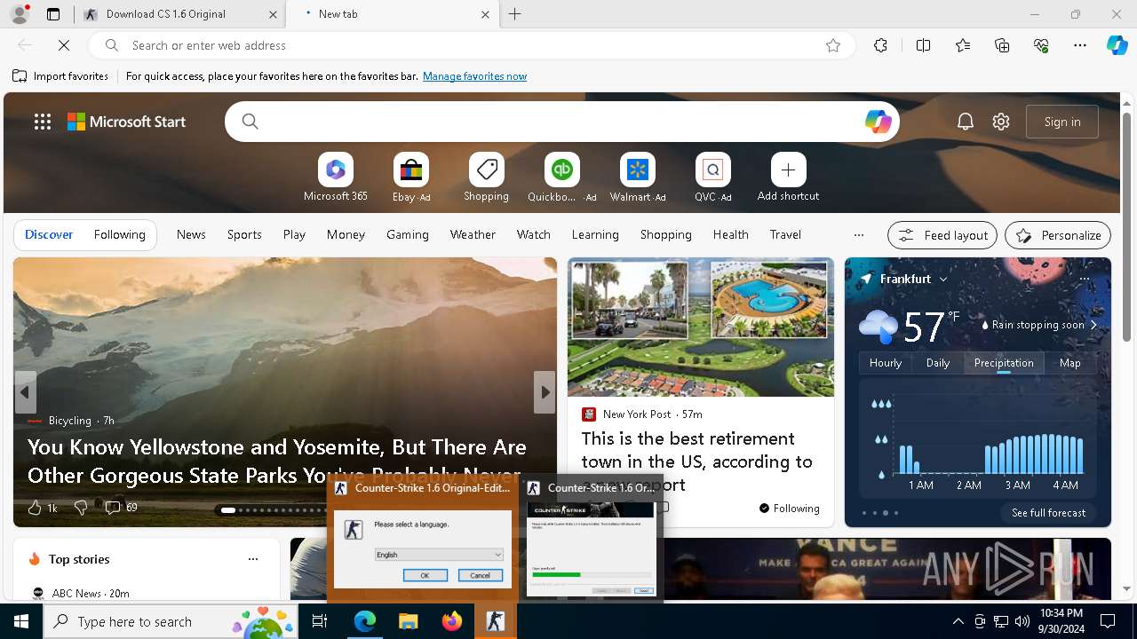The image size is (1137, 639).
Task: Launch Copilot from the search box icon
Action: tap(878, 122)
